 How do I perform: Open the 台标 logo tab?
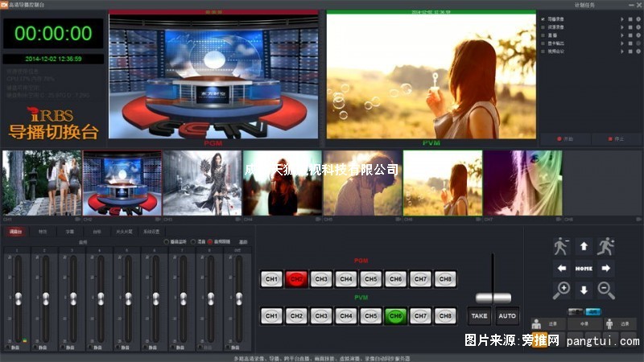pyautogui.click(x=97, y=232)
